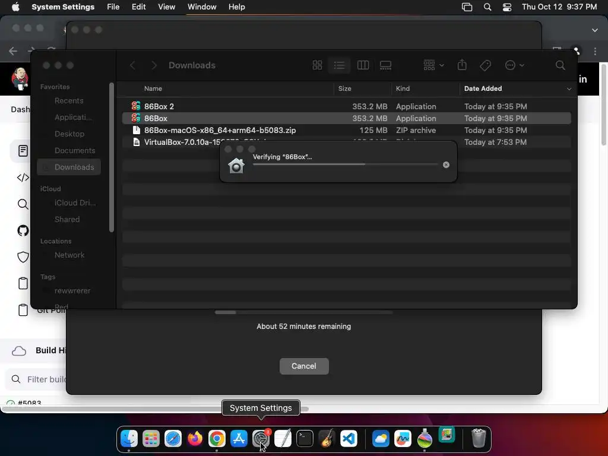The height and width of the screenshot is (456, 608).
Task: Open Finder from the Dock
Action: (129, 439)
